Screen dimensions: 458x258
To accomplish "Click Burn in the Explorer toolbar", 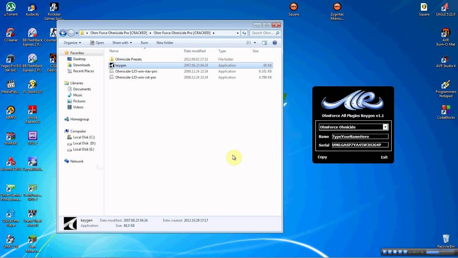I will [144, 43].
